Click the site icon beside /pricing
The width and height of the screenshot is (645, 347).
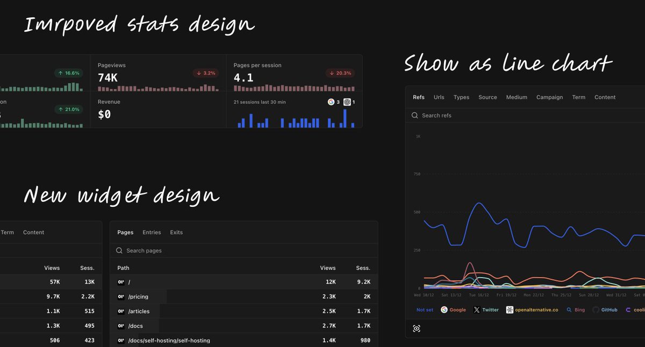coord(121,297)
